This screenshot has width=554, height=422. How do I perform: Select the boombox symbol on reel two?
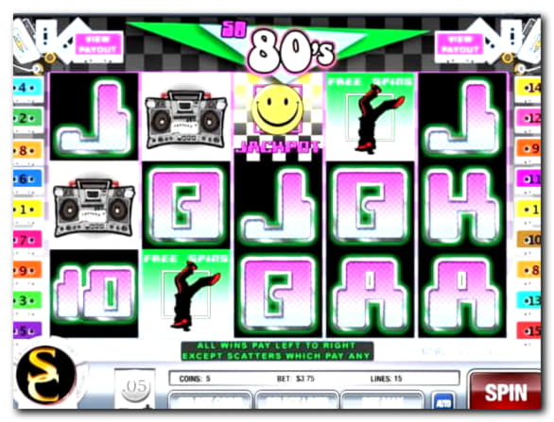[186, 119]
